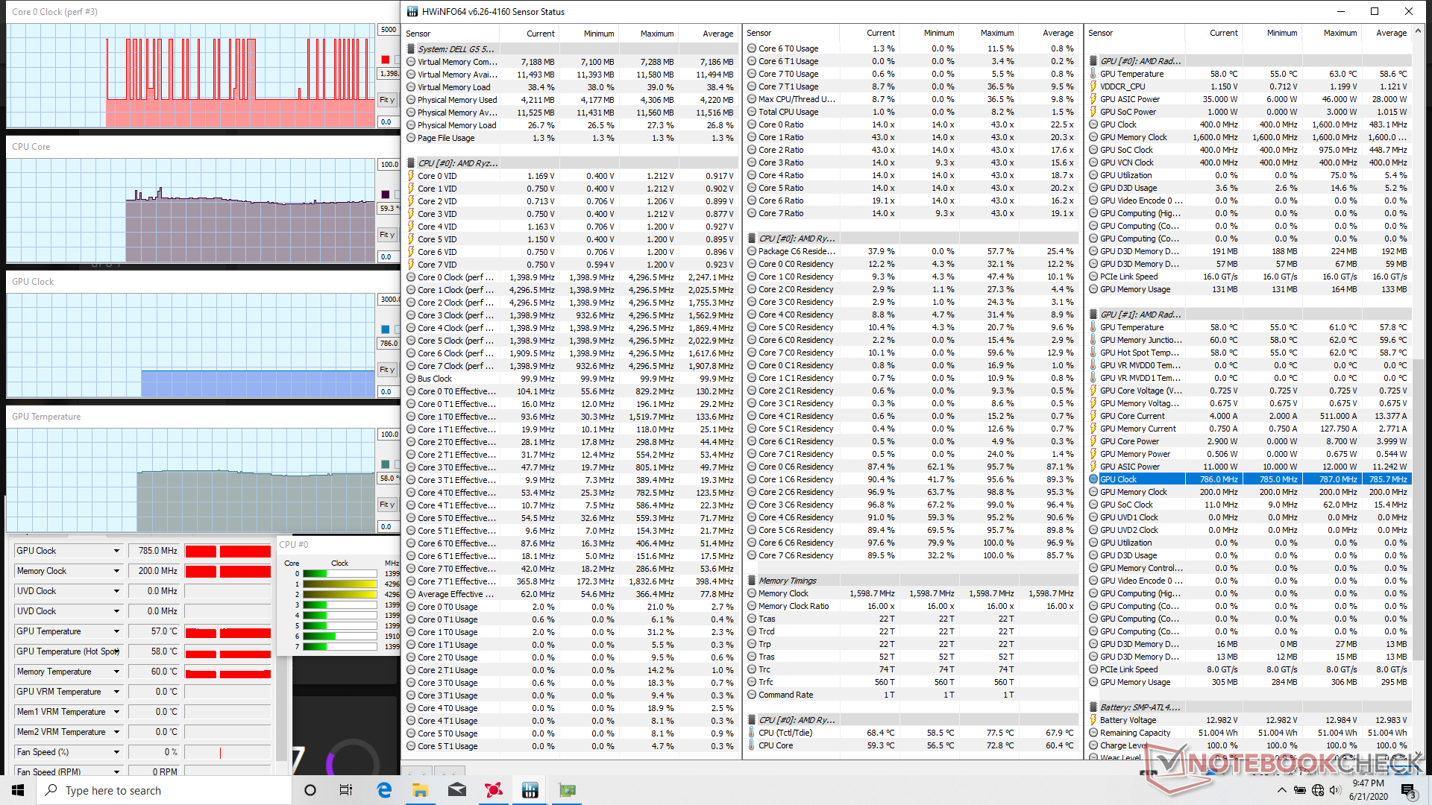Click the green chip taskbar icon

tap(567, 790)
